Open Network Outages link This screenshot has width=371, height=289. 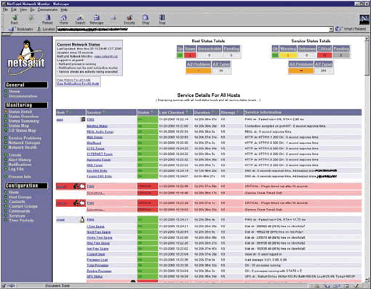24,143
